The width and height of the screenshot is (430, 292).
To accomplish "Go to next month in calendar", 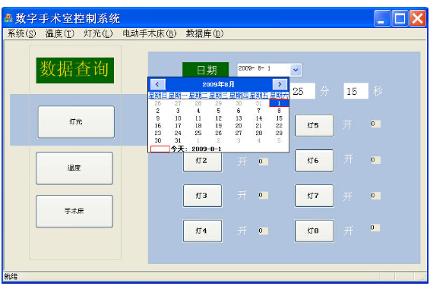I will click(280, 84).
